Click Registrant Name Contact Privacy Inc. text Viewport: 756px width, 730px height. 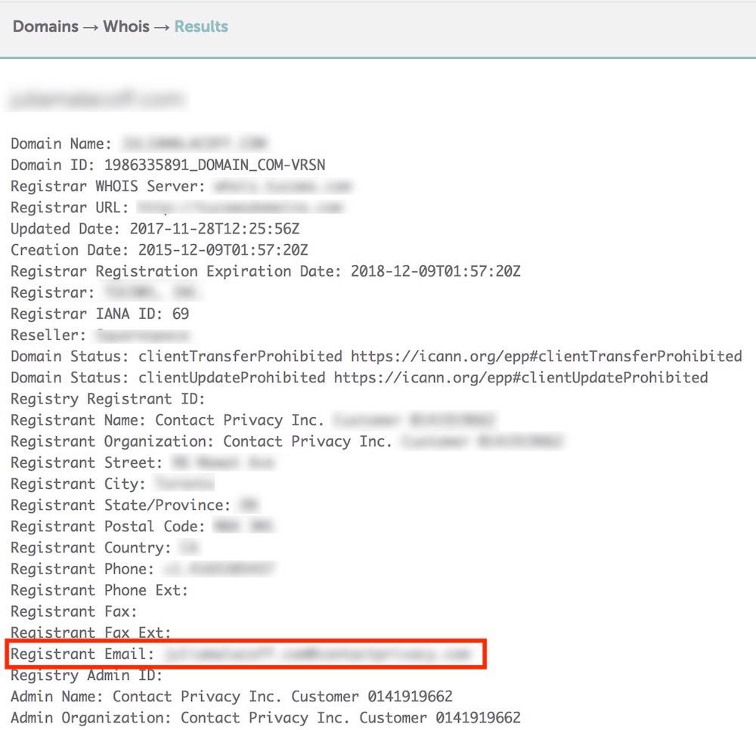[167, 420]
